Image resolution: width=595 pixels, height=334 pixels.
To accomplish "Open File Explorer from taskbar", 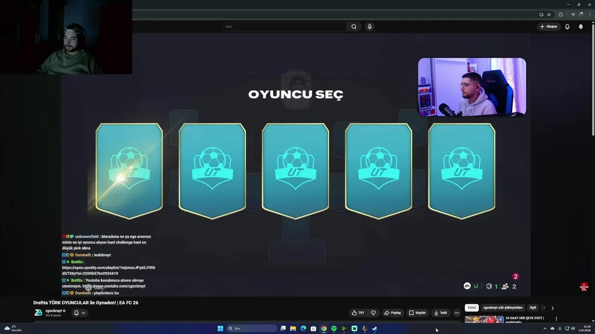I will click(293, 328).
